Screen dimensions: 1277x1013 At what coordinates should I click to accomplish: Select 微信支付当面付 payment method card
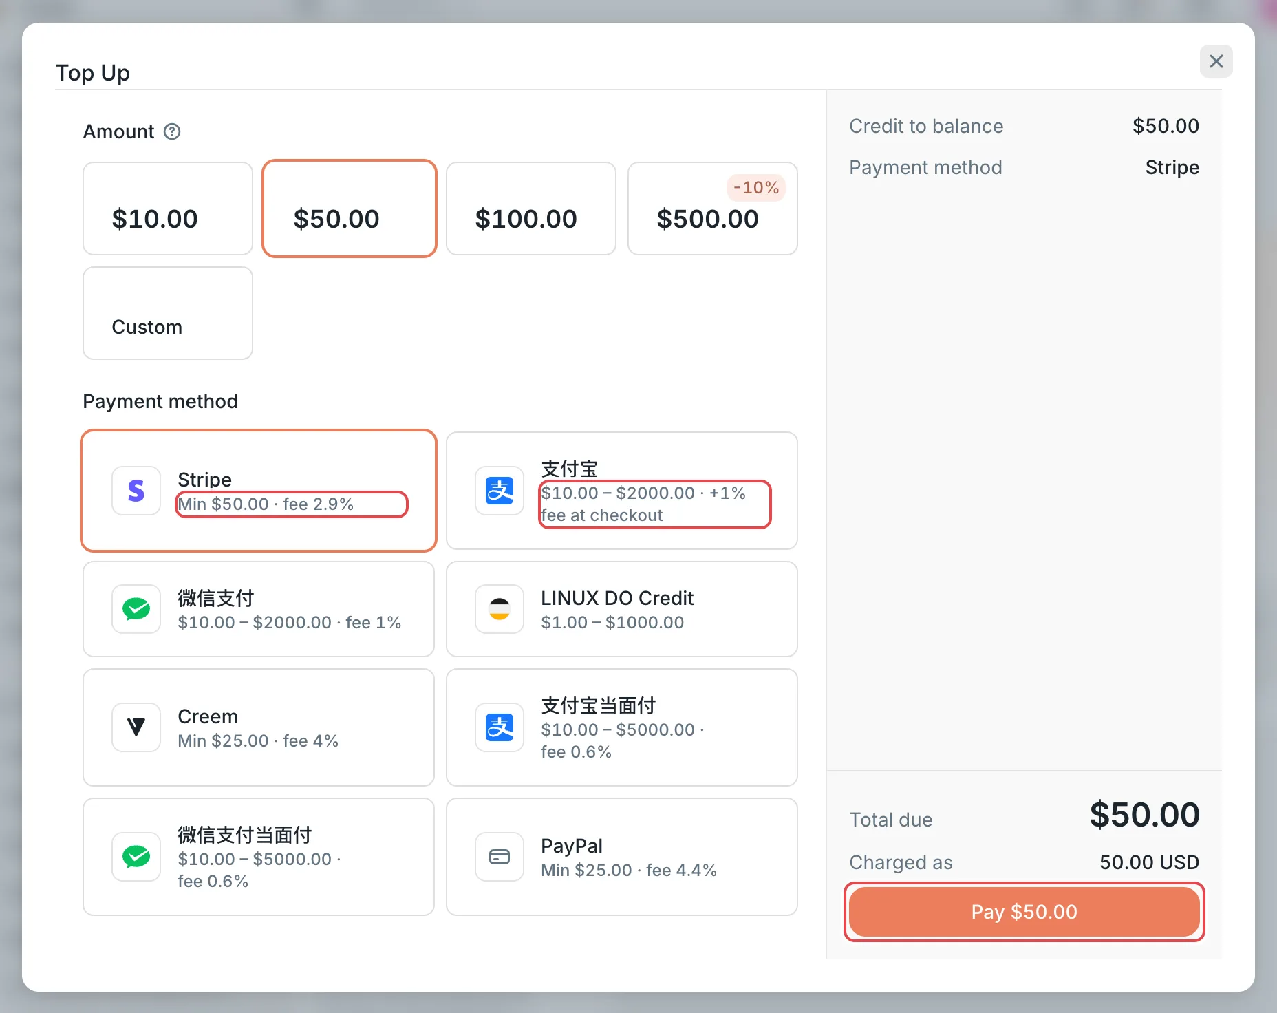pyautogui.click(x=259, y=857)
